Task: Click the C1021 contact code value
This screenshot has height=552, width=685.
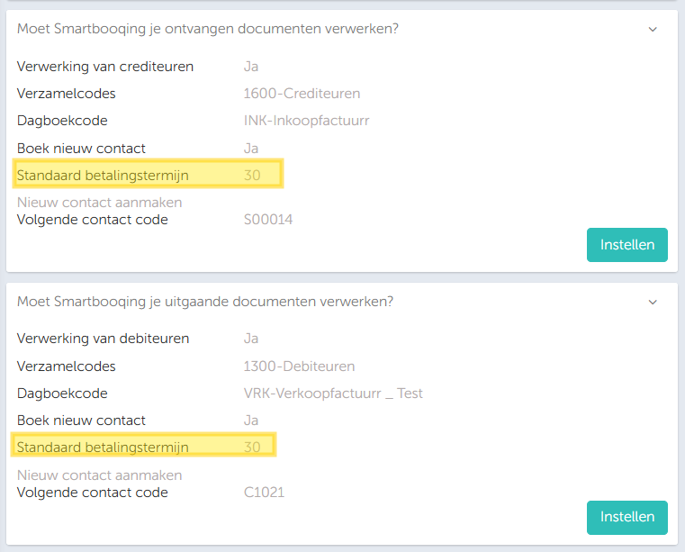Action: tap(265, 493)
